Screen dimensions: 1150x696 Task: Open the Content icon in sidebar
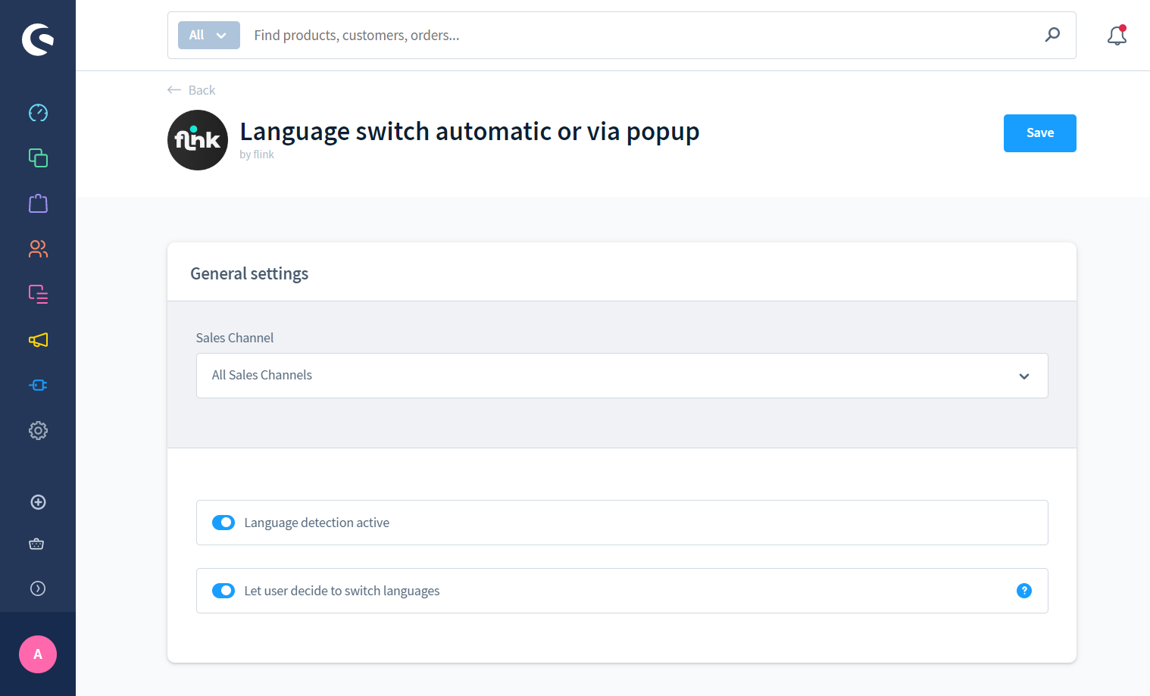click(38, 294)
